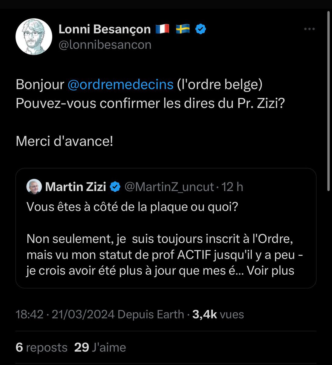View the 6 reposts list
332x365 pixels.
point(41,347)
